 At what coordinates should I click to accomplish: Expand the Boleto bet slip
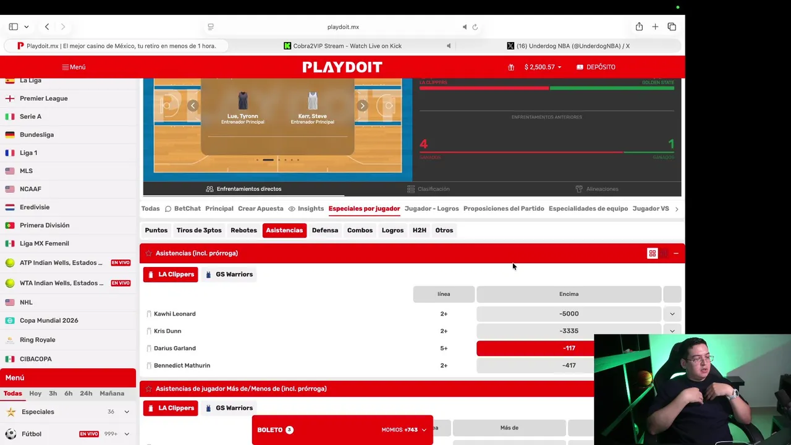(x=342, y=430)
